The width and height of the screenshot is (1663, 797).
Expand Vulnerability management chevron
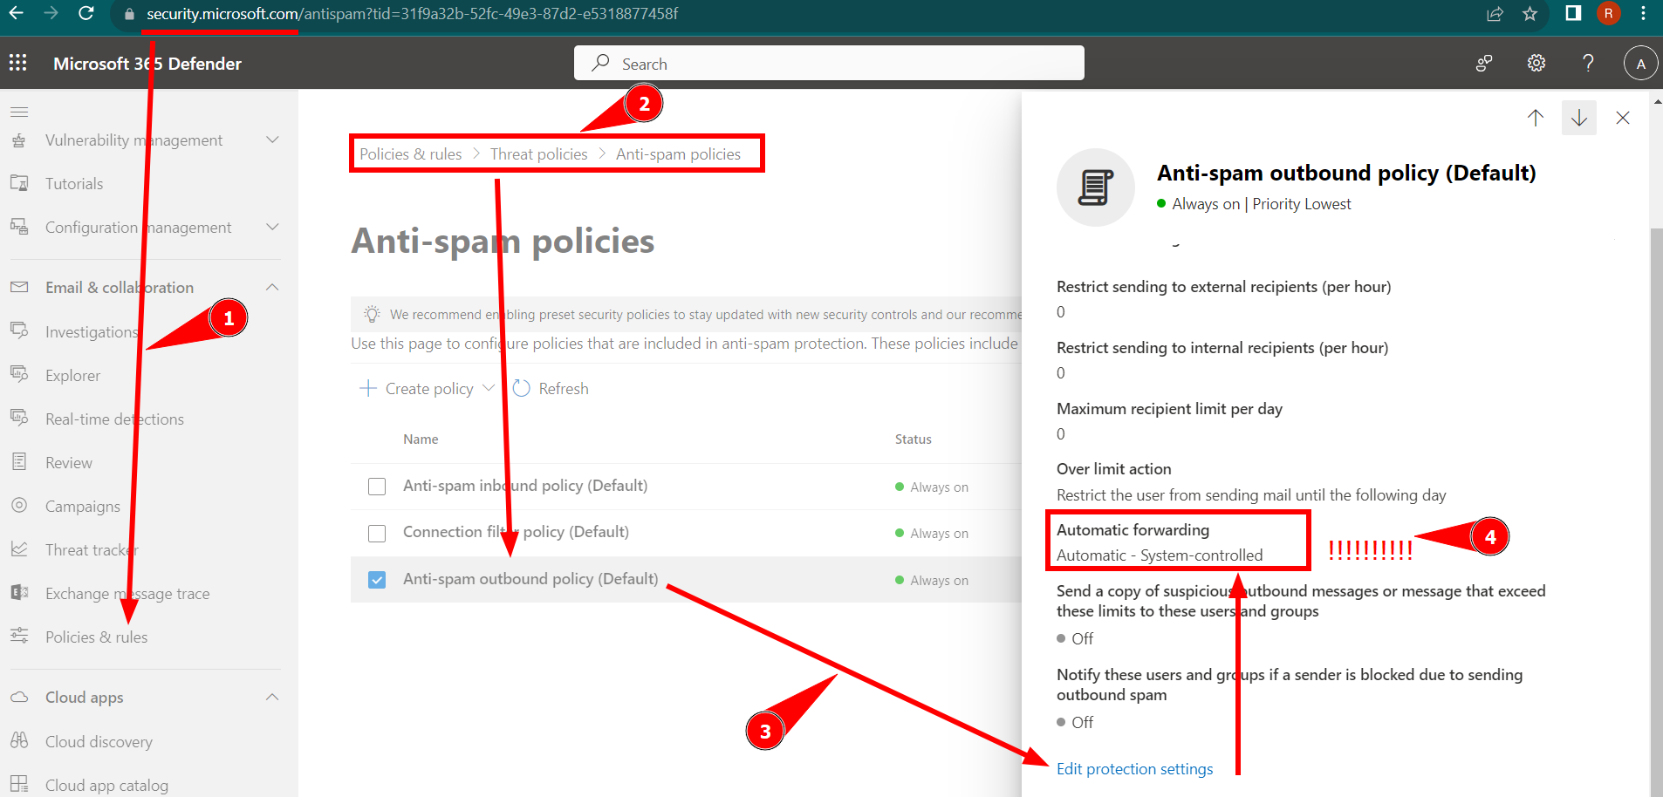coord(272,140)
